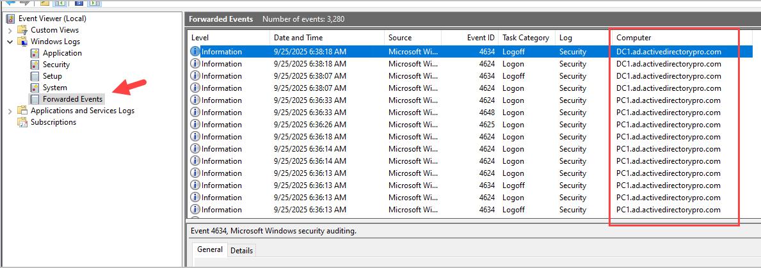
Task: Click the Application log icon
Action: click(35, 53)
